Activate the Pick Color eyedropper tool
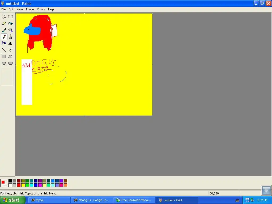The height and width of the screenshot is (204, 272). (4, 30)
